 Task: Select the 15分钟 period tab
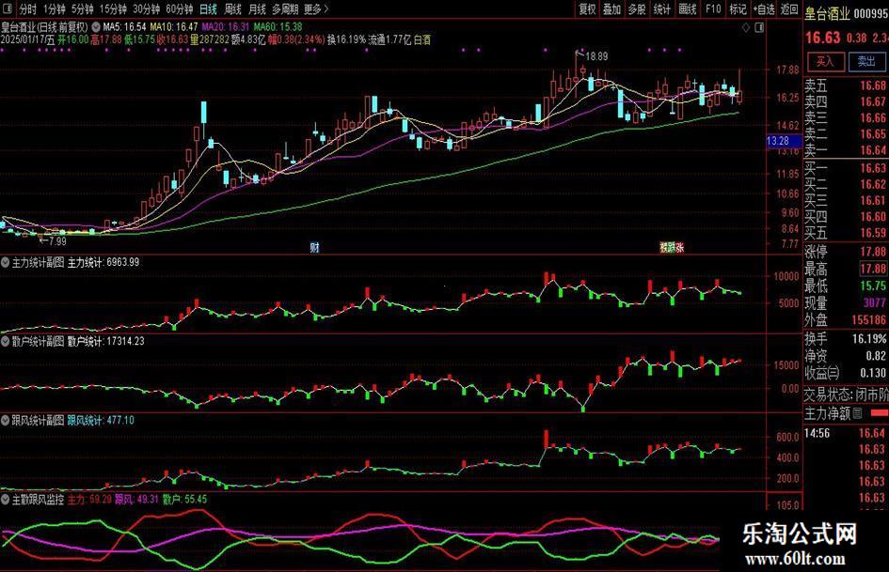tap(113, 9)
